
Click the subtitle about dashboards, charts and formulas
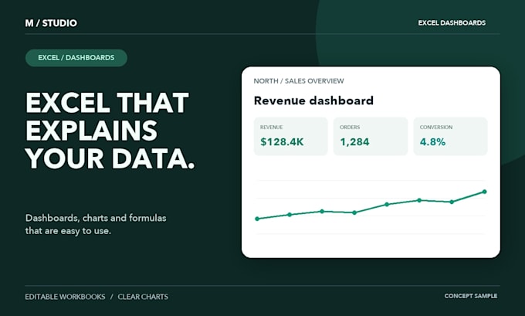(x=96, y=224)
